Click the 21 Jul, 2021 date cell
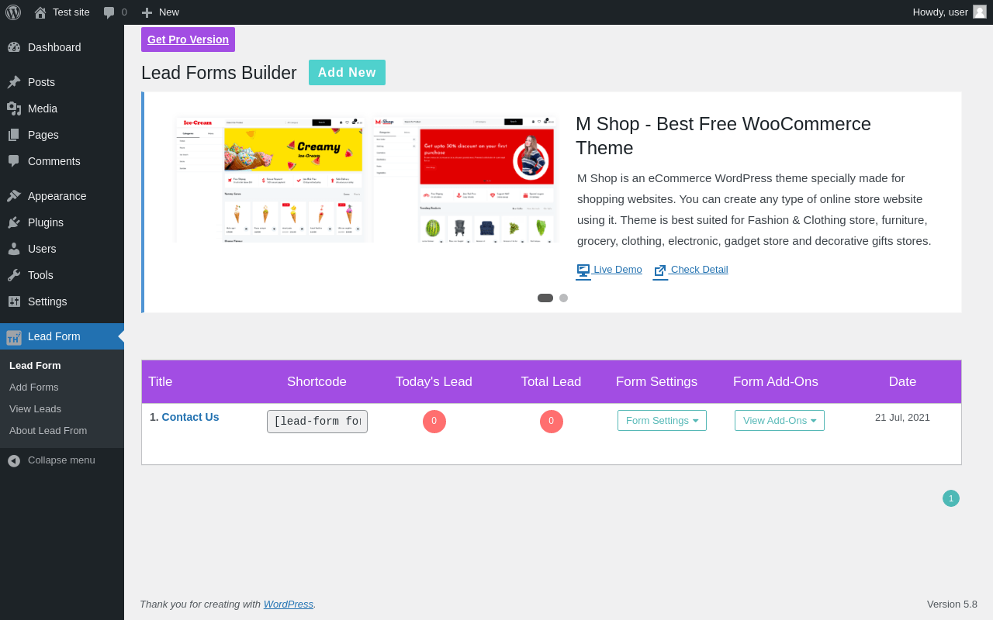 902,418
